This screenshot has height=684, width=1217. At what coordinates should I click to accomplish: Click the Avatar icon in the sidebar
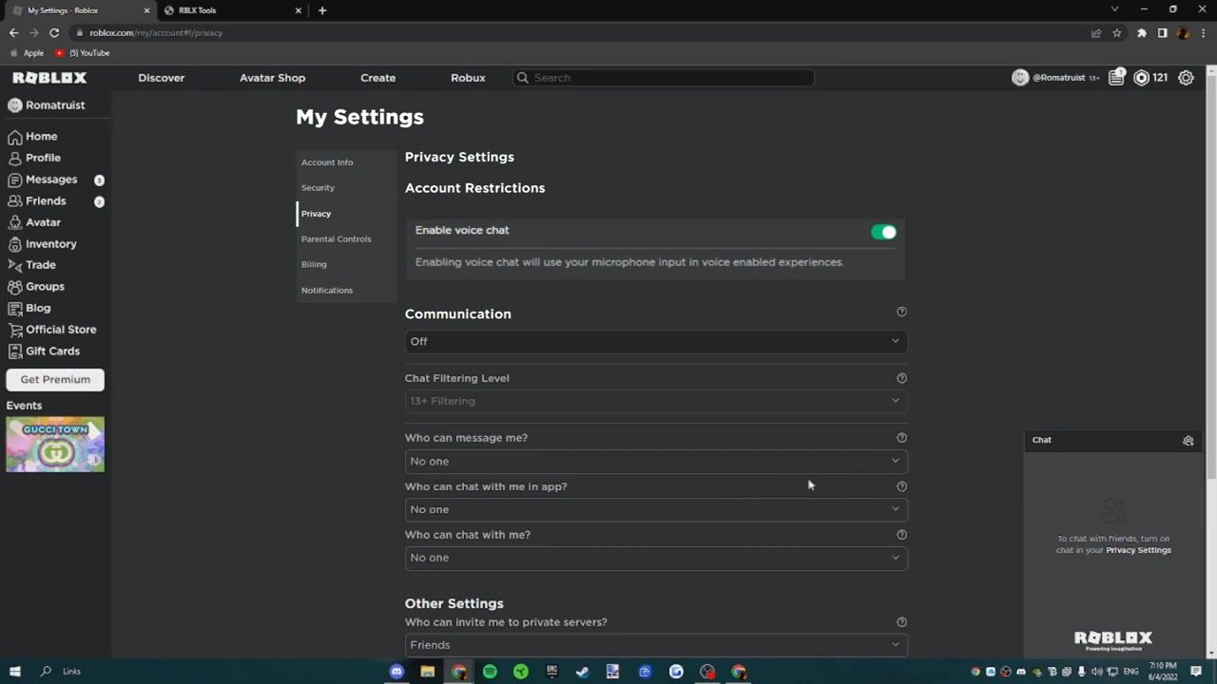(x=15, y=222)
